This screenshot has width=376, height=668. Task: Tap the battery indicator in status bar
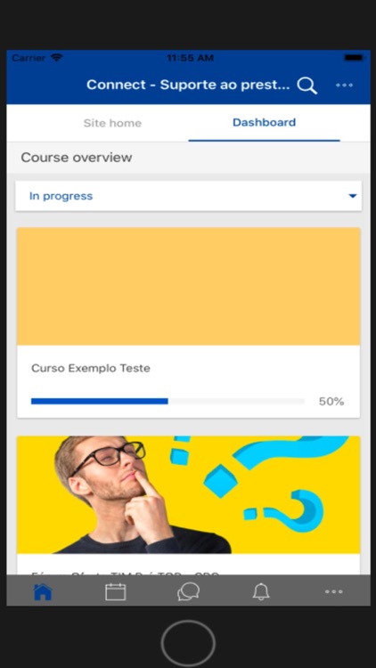pyautogui.click(x=354, y=58)
